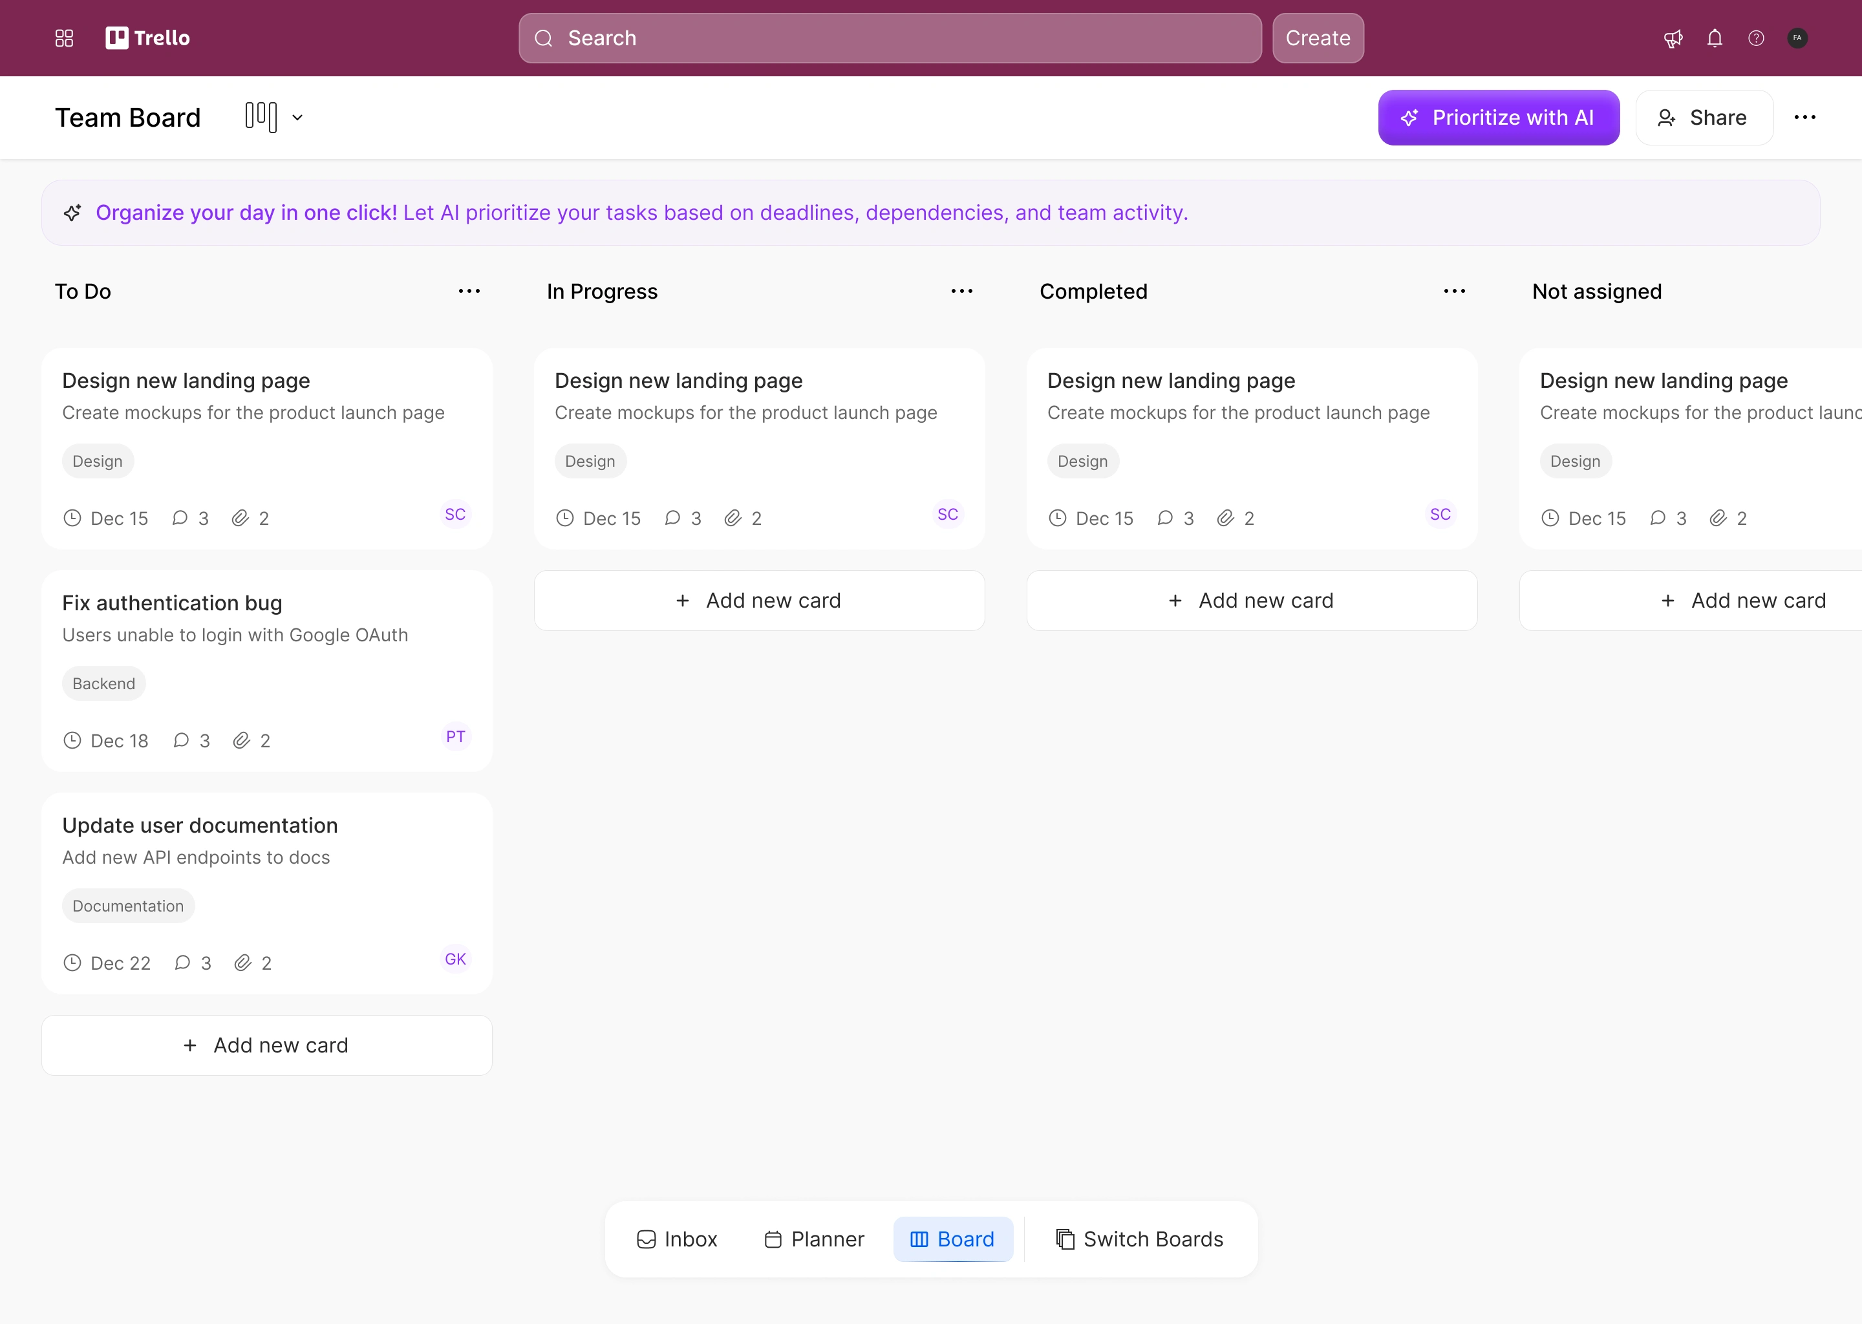Click PT avatar on Fix authentication bug card
This screenshot has height=1324, width=1862.
tap(455, 737)
